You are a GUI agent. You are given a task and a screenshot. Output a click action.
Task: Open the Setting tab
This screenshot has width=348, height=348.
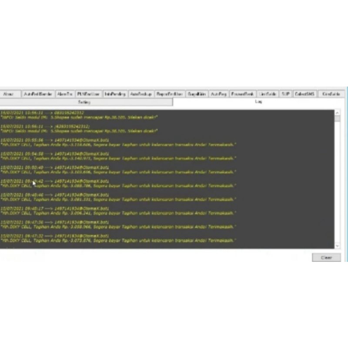pos(84,101)
